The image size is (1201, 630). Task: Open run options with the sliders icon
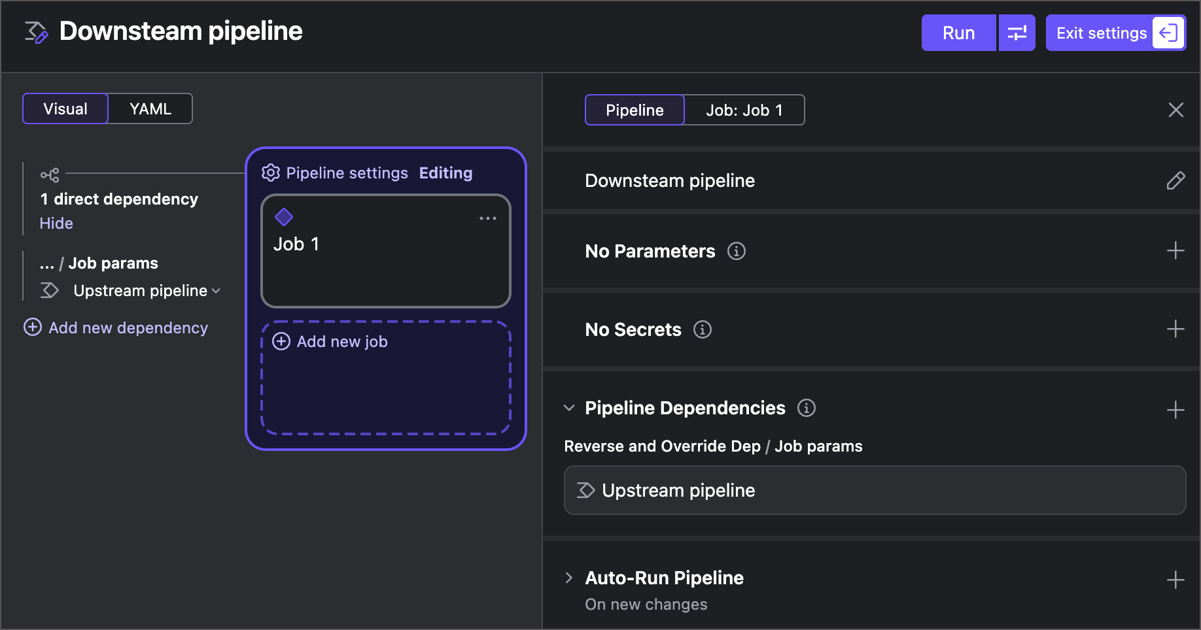click(1017, 33)
